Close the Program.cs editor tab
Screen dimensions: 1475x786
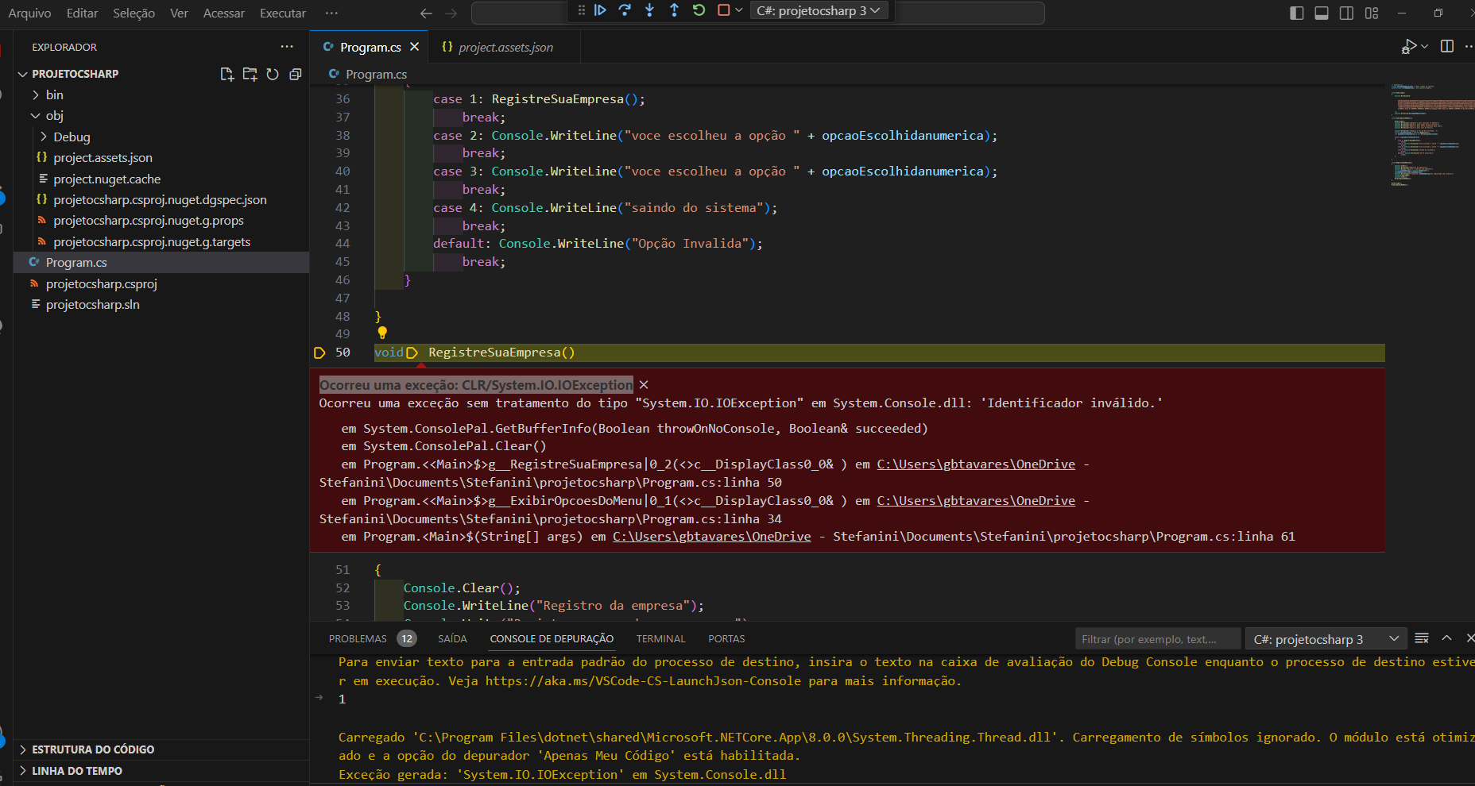point(414,47)
